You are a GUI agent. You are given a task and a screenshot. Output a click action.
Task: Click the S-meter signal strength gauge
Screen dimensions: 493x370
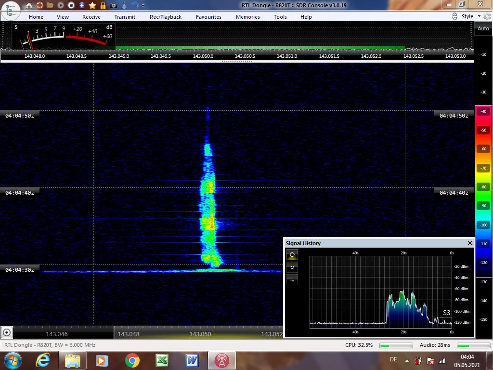click(64, 37)
